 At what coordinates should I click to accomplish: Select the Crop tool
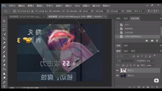pyautogui.click(x=4, y=39)
